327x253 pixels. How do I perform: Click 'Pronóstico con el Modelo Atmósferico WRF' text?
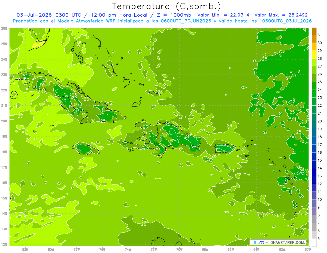[x=65, y=21]
